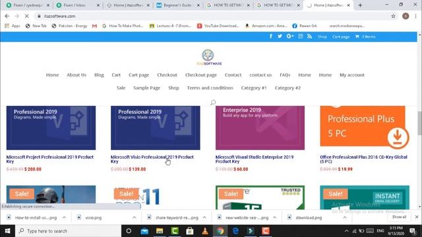The image size is (422, 237).
Task: Close the Beginner's Guide tab
Action: pos(198,5)
